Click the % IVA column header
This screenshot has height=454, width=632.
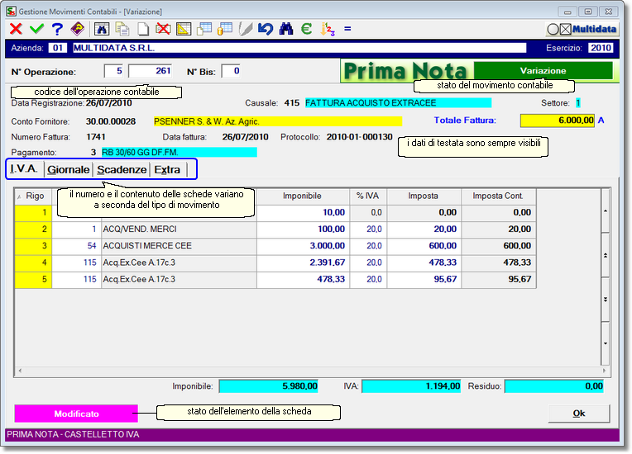(368, 196)
